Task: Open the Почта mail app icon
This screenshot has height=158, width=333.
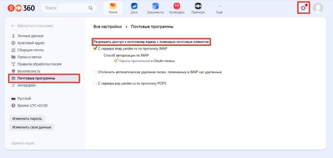Action: click(x=113, y=8)
